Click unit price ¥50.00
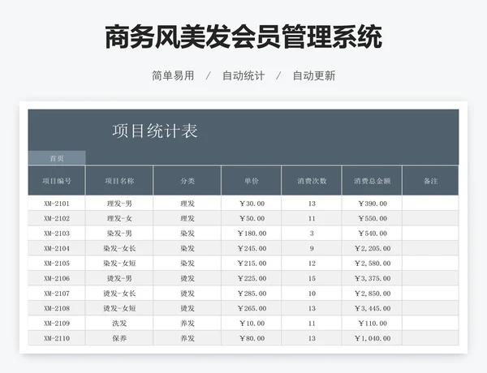 [252, 218]
